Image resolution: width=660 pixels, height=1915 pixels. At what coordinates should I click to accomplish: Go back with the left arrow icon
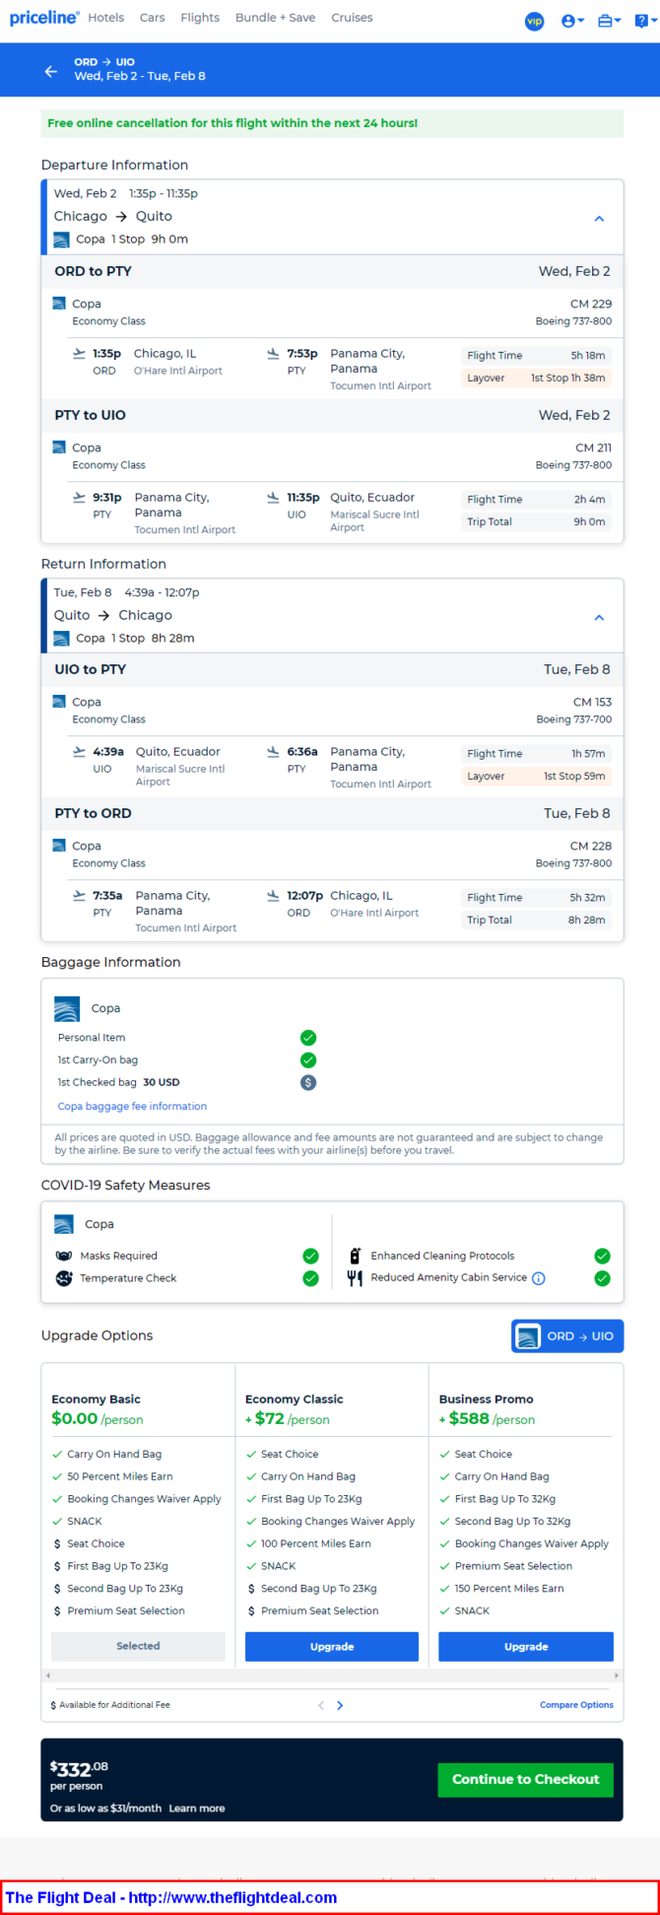pyautogui.click(x=50, y=71)
